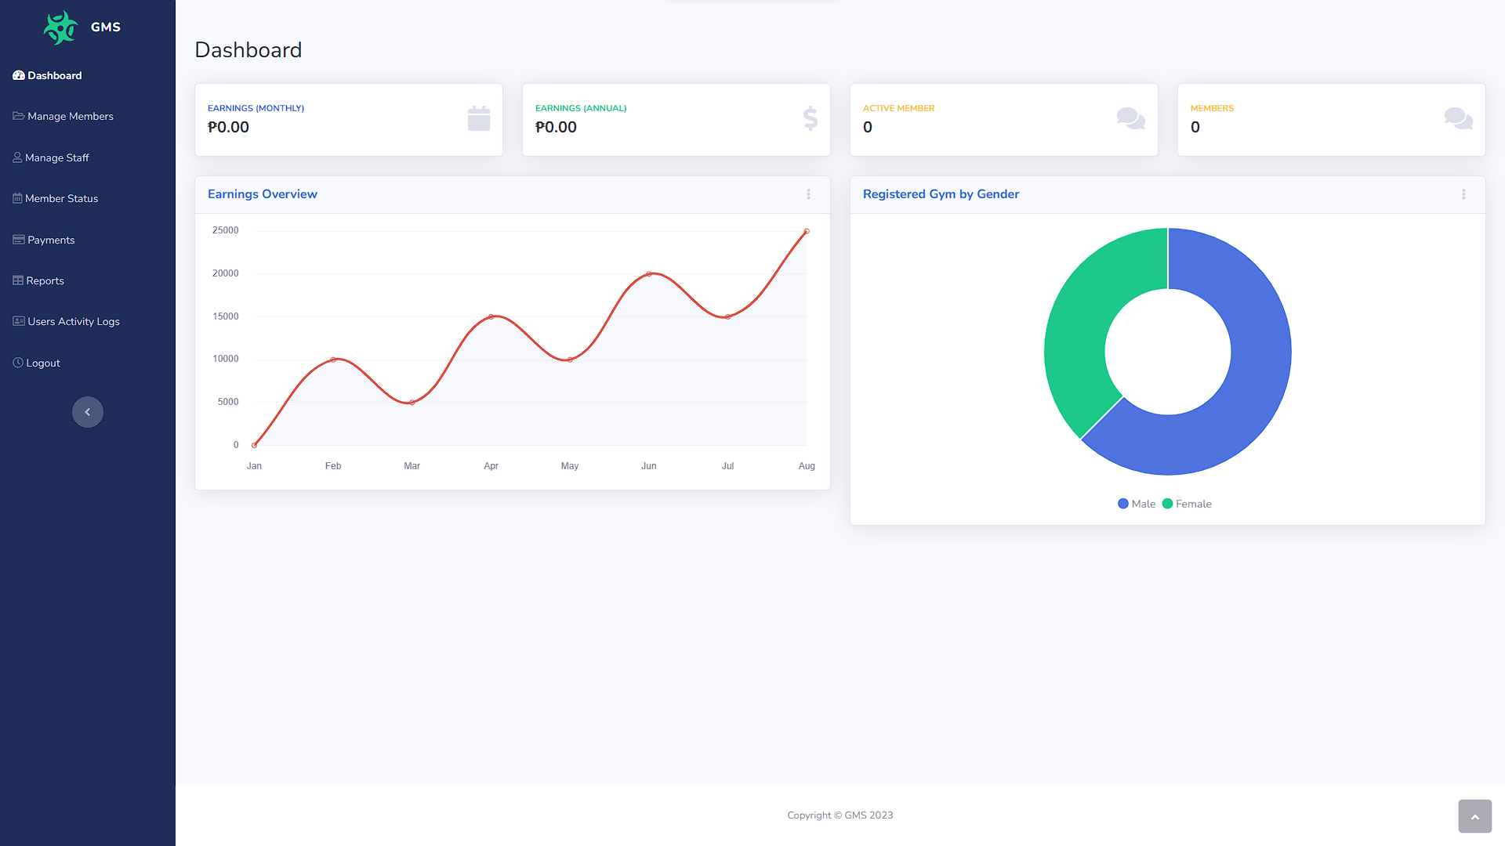
Task: Toggle Female legend item in gender chart
Action: tap(1187, 504)
